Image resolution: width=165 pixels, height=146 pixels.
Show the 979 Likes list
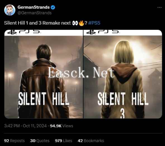63,141
